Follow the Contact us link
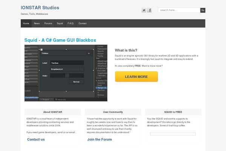 click(36, 139)
